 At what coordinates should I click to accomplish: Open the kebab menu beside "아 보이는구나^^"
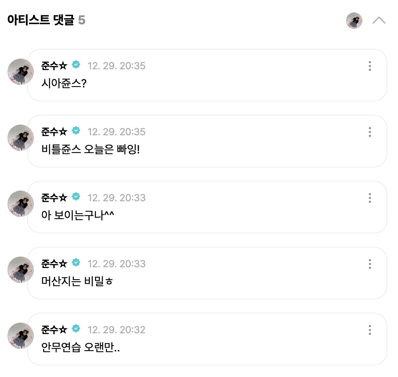pyautogui.click(x=370, y=198)
